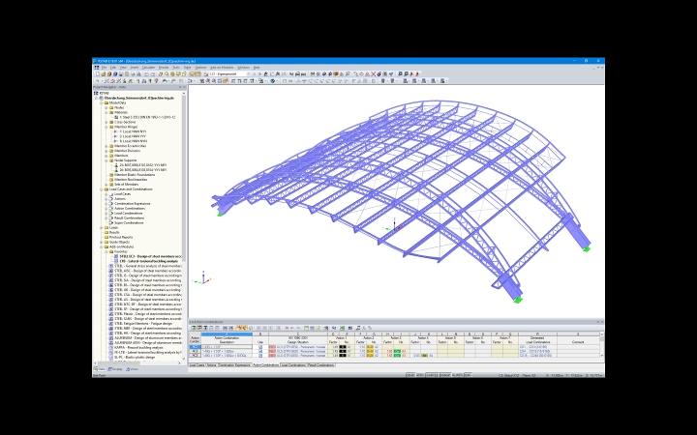Image resolution: width=697 pixels, height=435 pixels.
Task: Toggle OSNAP in the status bar
Action: coord(445,375)
